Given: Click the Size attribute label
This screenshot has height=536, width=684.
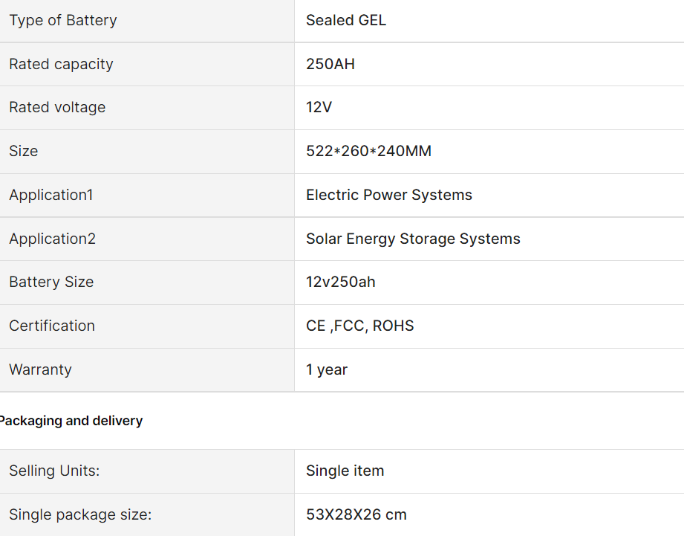Looking at the screenshot, I should click(x=24, y=151).
